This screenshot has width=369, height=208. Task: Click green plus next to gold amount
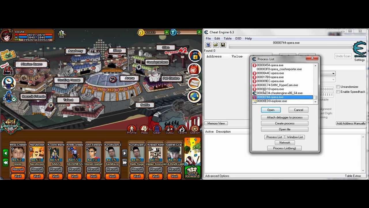(167, 32)
